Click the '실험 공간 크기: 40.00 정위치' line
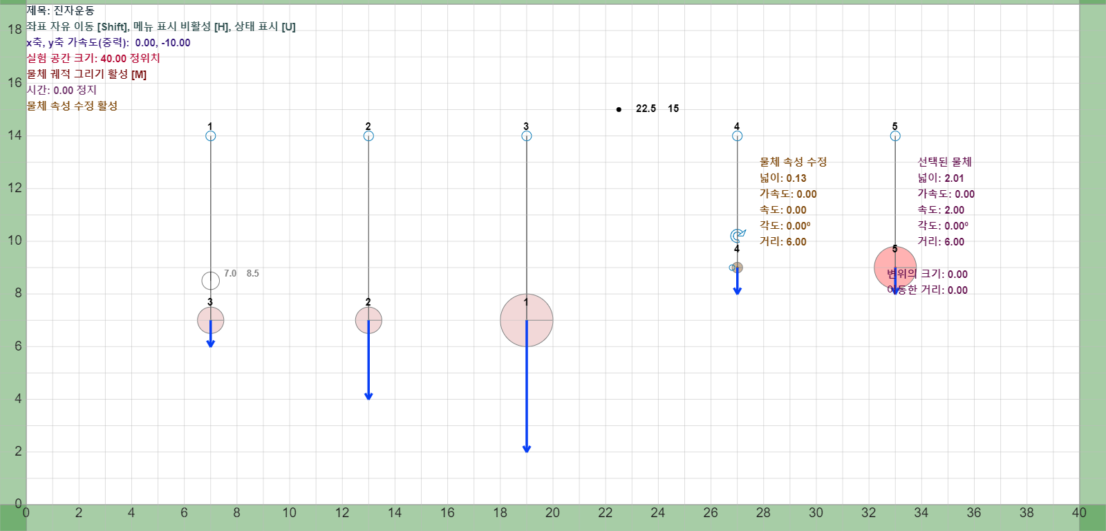Viewport: 1106px width, 531px height. 93,58
